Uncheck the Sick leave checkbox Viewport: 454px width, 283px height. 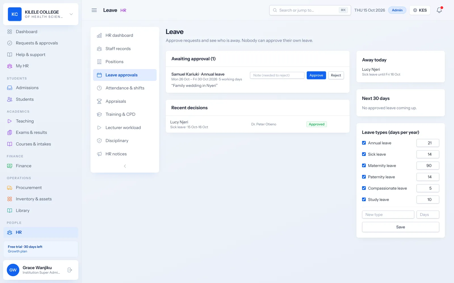coord(364,154)
